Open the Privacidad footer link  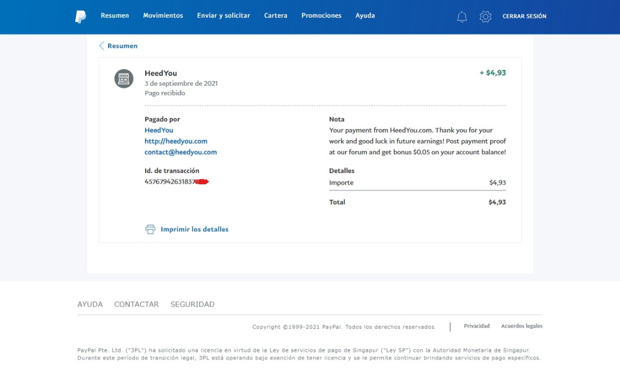(x=476, y=326)
